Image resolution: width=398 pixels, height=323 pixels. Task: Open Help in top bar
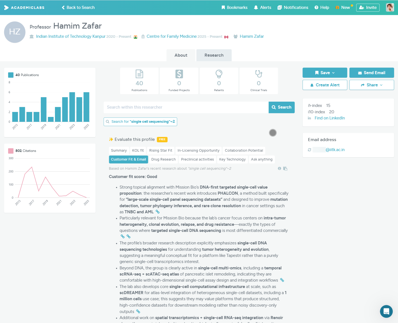[x=322, y=7]
